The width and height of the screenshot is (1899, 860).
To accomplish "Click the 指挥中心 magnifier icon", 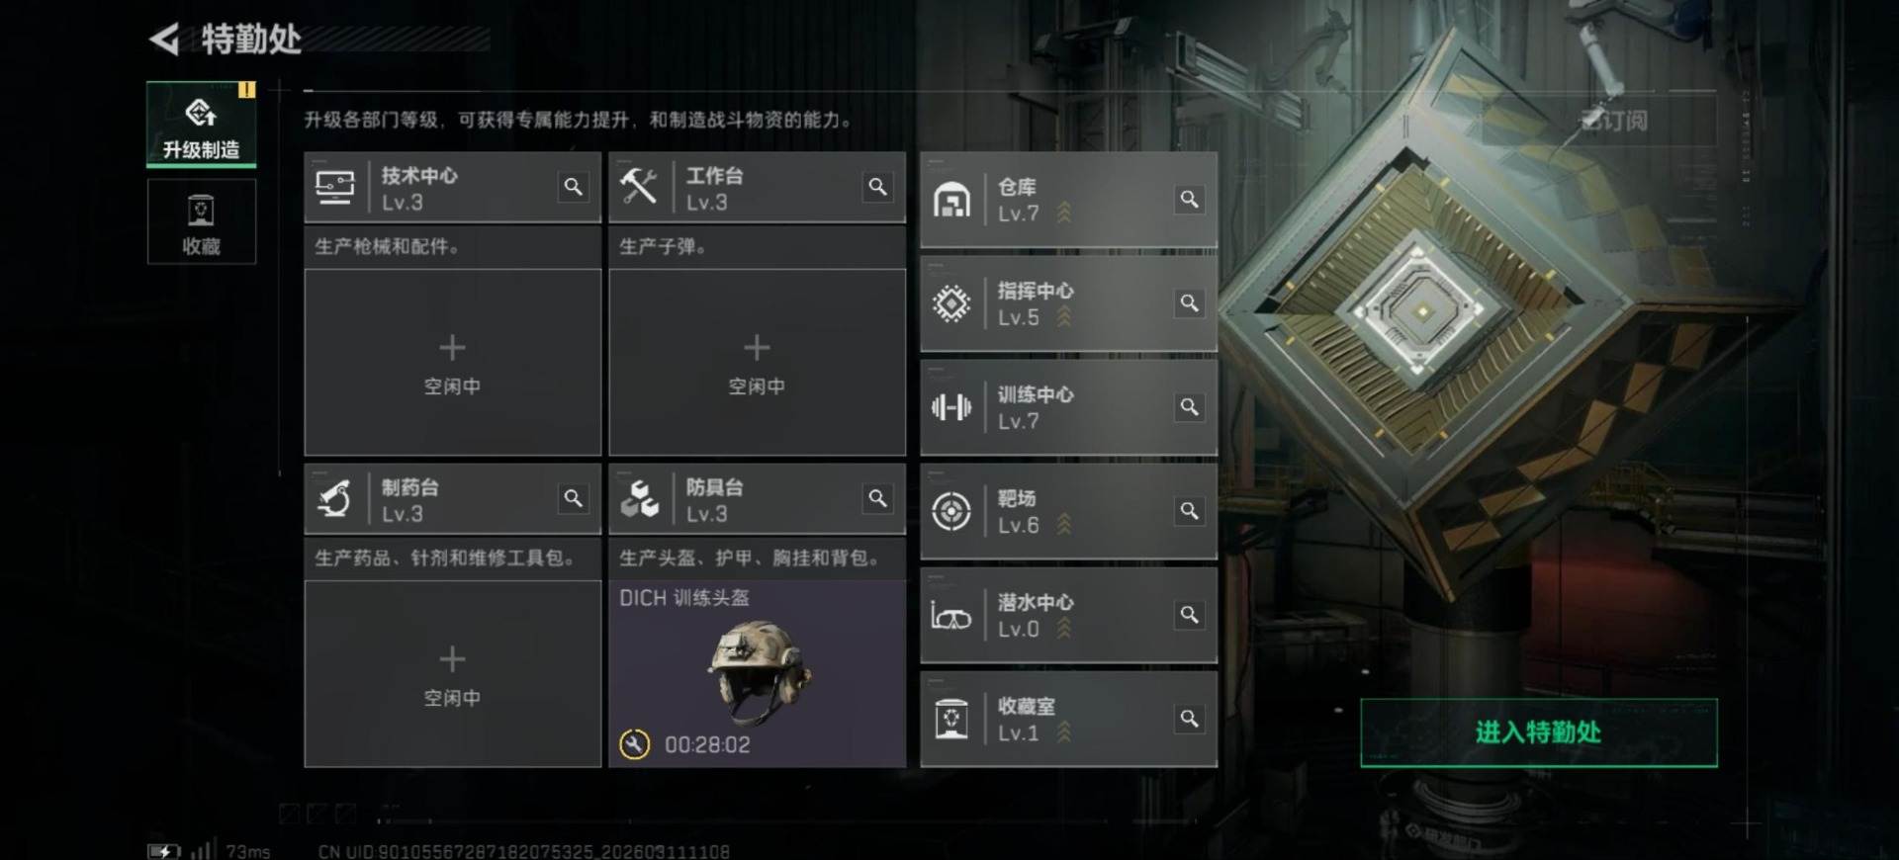I will (x=1189, y=302).
